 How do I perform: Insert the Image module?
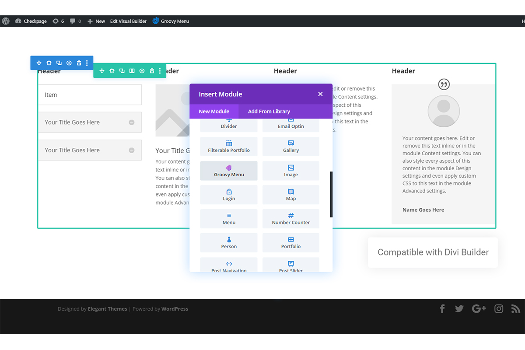[291, 171]
